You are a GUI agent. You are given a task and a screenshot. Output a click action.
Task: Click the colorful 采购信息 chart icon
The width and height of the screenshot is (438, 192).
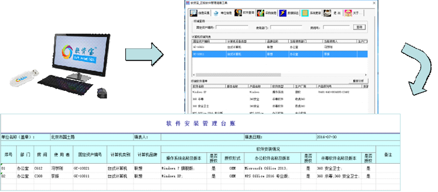tap(260, 13)
